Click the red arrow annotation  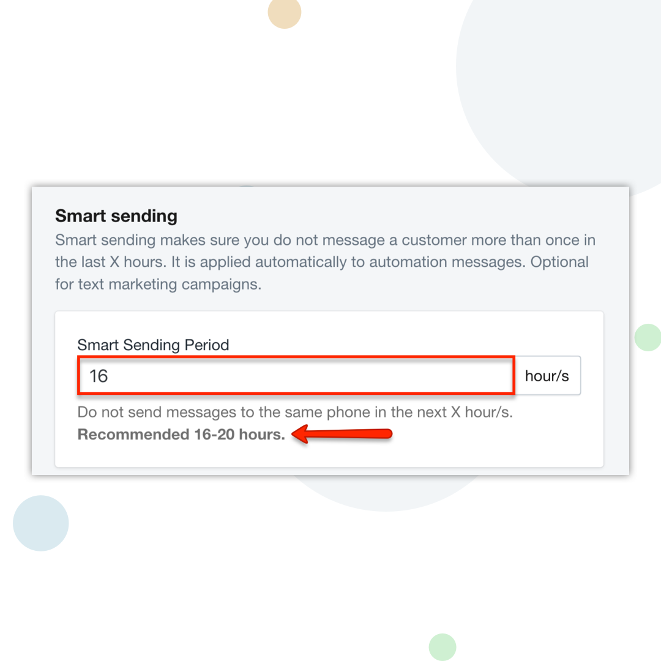[x=343, y=433]
